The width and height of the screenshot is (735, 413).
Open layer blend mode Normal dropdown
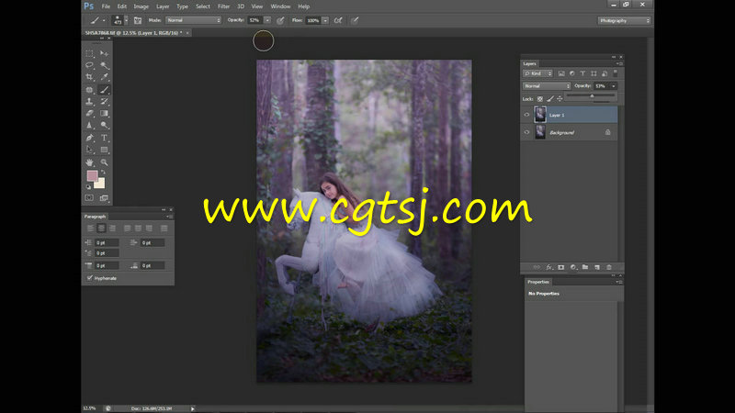coord(547,86)
